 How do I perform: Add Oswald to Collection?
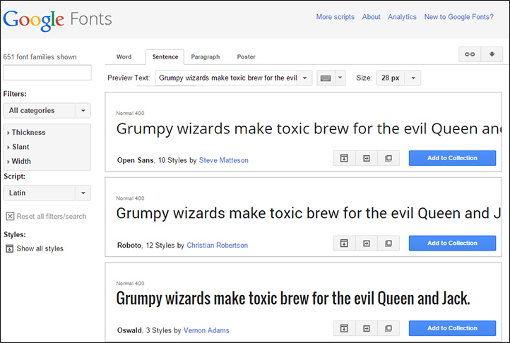click(452, 328)
